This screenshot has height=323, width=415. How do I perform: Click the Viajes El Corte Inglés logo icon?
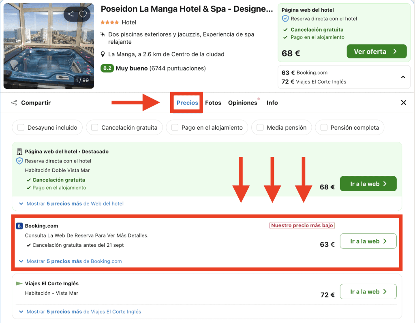[x=19, y=284]
